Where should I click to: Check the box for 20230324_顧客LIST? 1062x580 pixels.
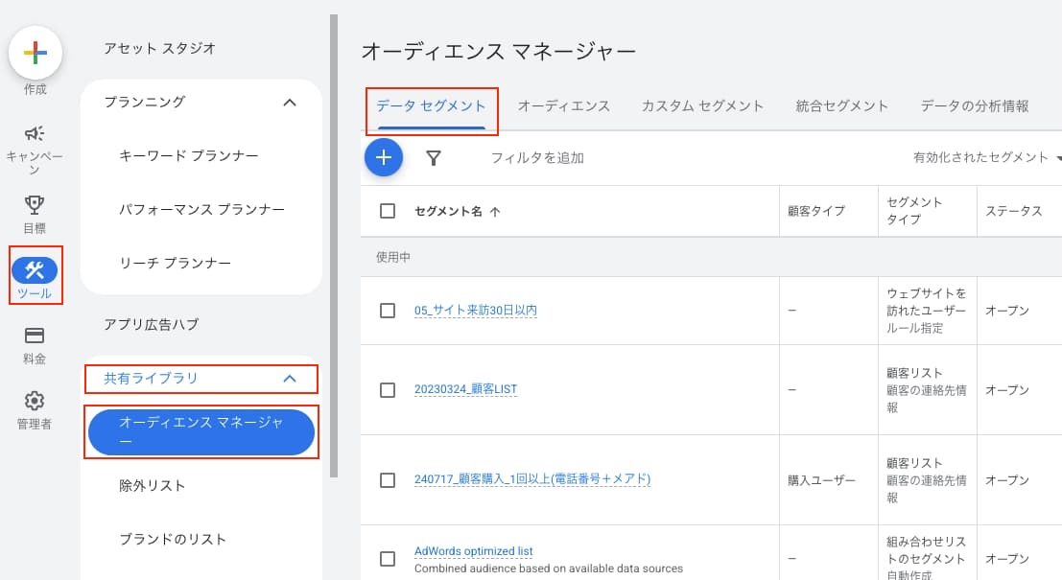388,390
